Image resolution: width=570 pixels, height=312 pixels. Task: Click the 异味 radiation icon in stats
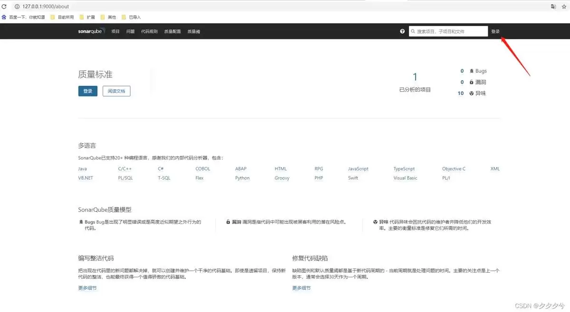coord(472,94)
